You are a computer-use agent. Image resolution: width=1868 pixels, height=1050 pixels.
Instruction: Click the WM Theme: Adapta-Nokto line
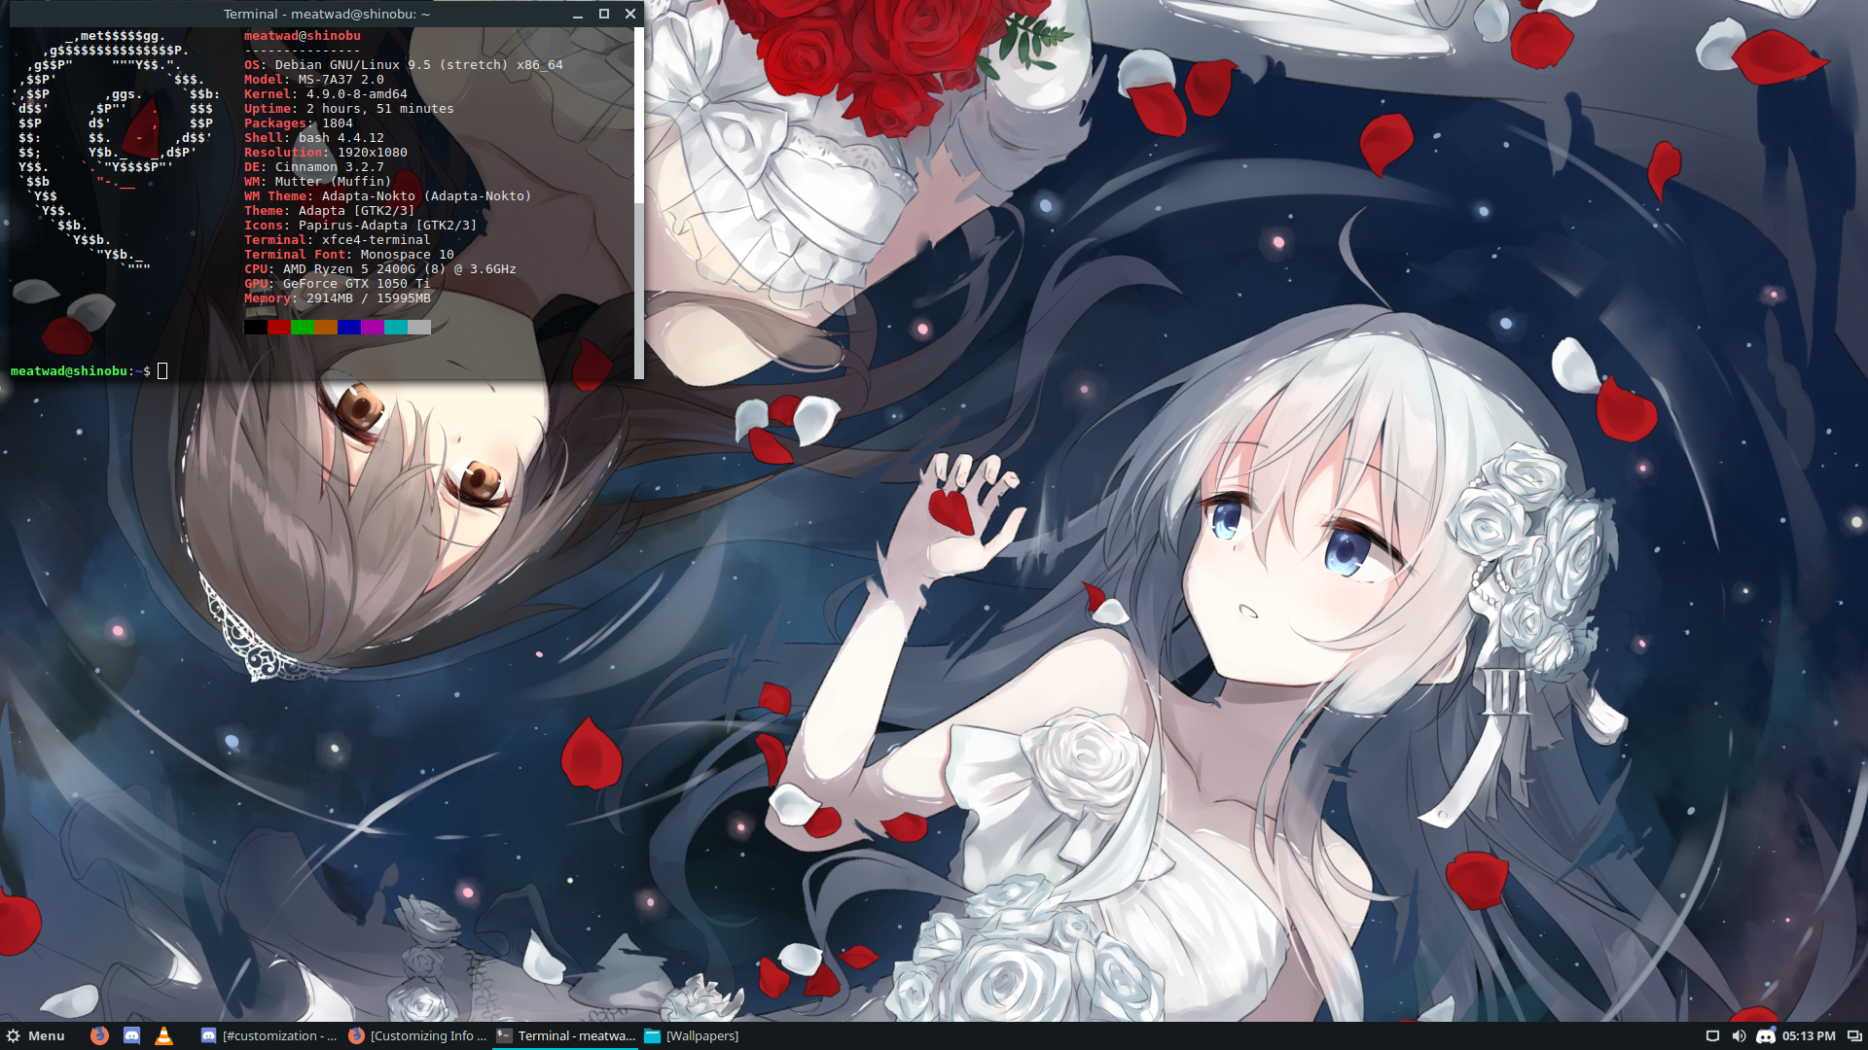pos(388,196)
